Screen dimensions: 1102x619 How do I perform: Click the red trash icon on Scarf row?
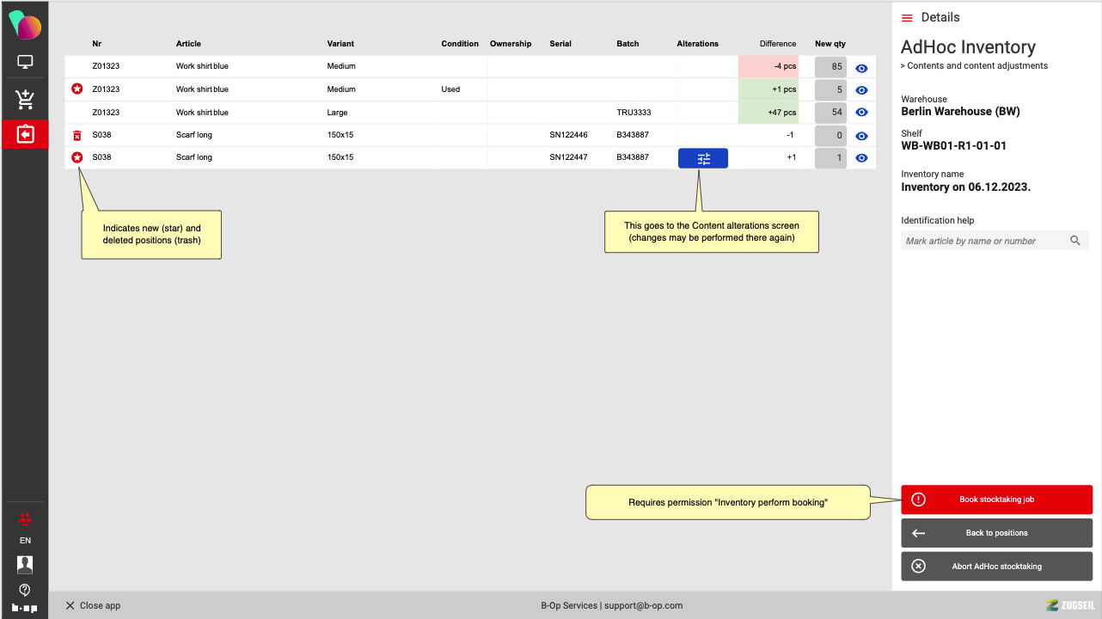(x=77, y=135)
